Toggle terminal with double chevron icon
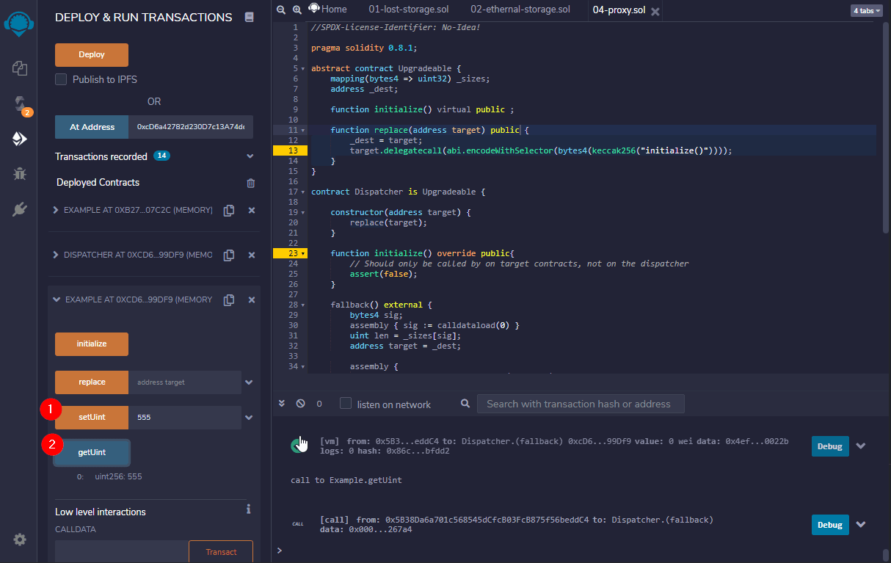The image size is (891, 563). (x=282, y=404)
